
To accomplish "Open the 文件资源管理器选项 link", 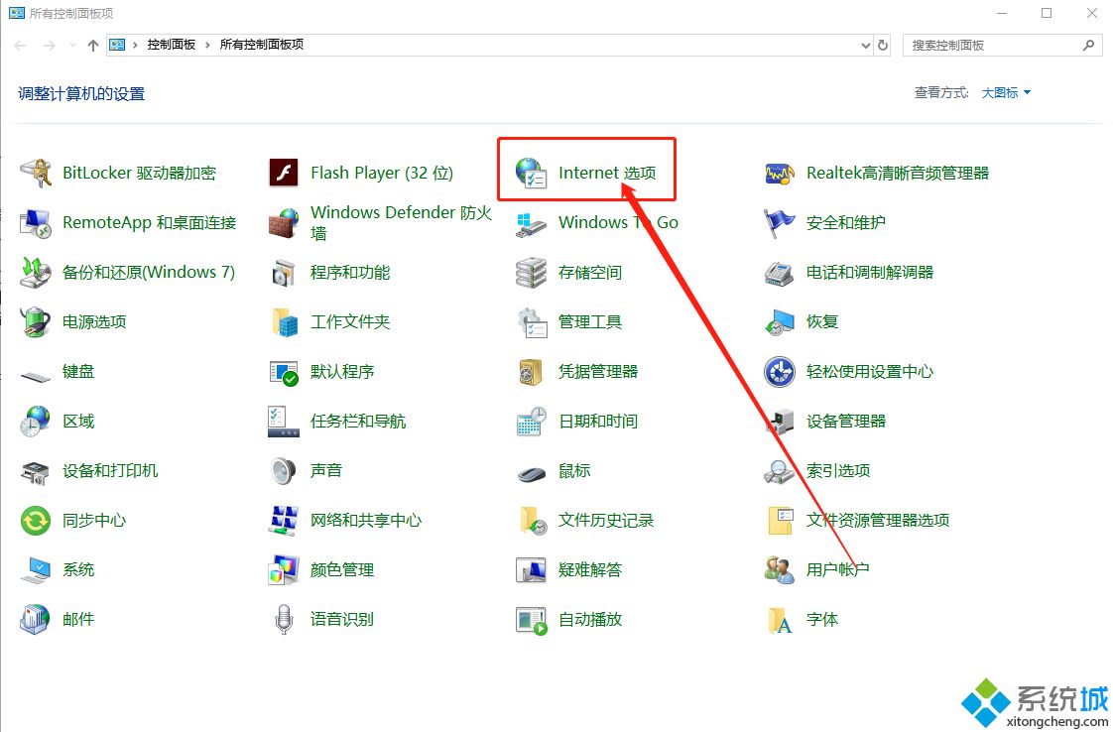I will [x=877, y=521].
